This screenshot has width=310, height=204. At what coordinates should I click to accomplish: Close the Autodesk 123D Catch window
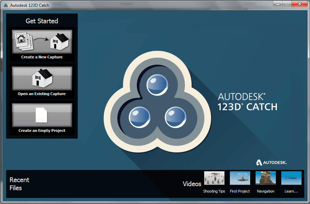click(300, 4)
